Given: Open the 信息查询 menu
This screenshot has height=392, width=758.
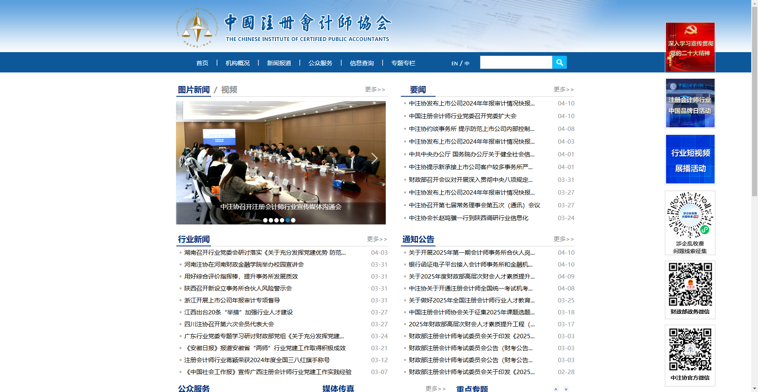Looking at the screenshot, I should [361, 63].
